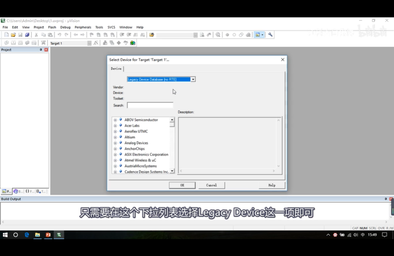Click the volume icon in system tray
This screenshot has height=256, width=394.
[x=356, y=235]
